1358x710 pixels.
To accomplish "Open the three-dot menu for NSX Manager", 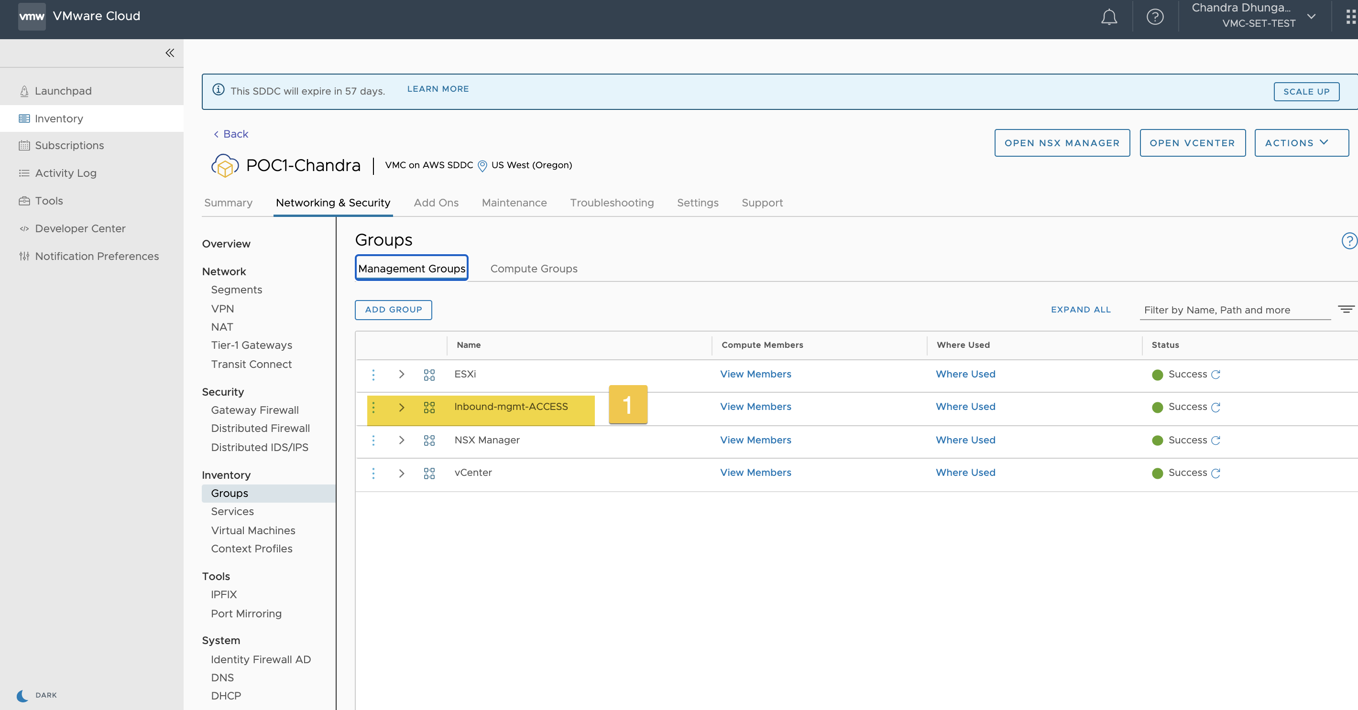I will [373, 441].
